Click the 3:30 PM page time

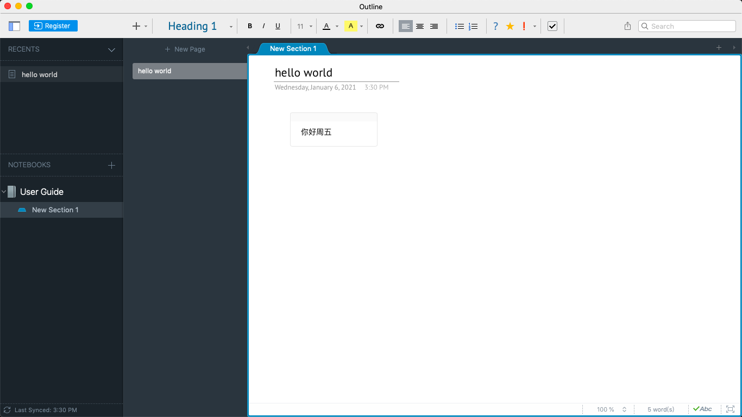(376, 87)
